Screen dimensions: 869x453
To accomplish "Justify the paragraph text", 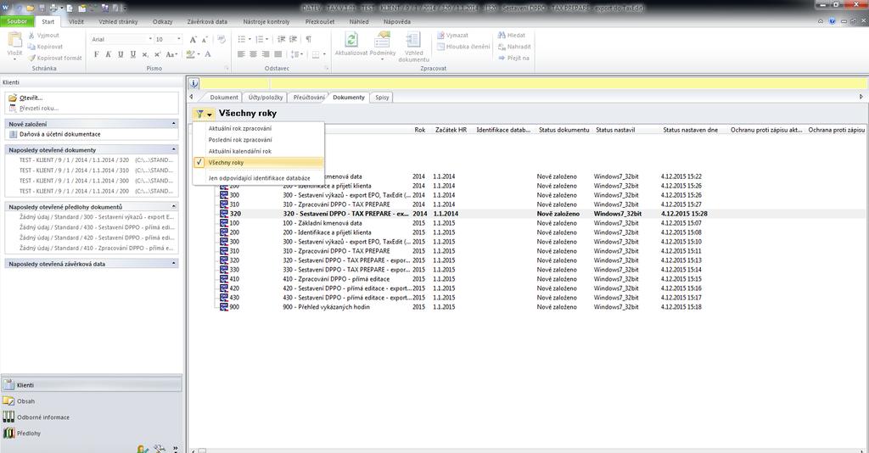I will point(278,54).
